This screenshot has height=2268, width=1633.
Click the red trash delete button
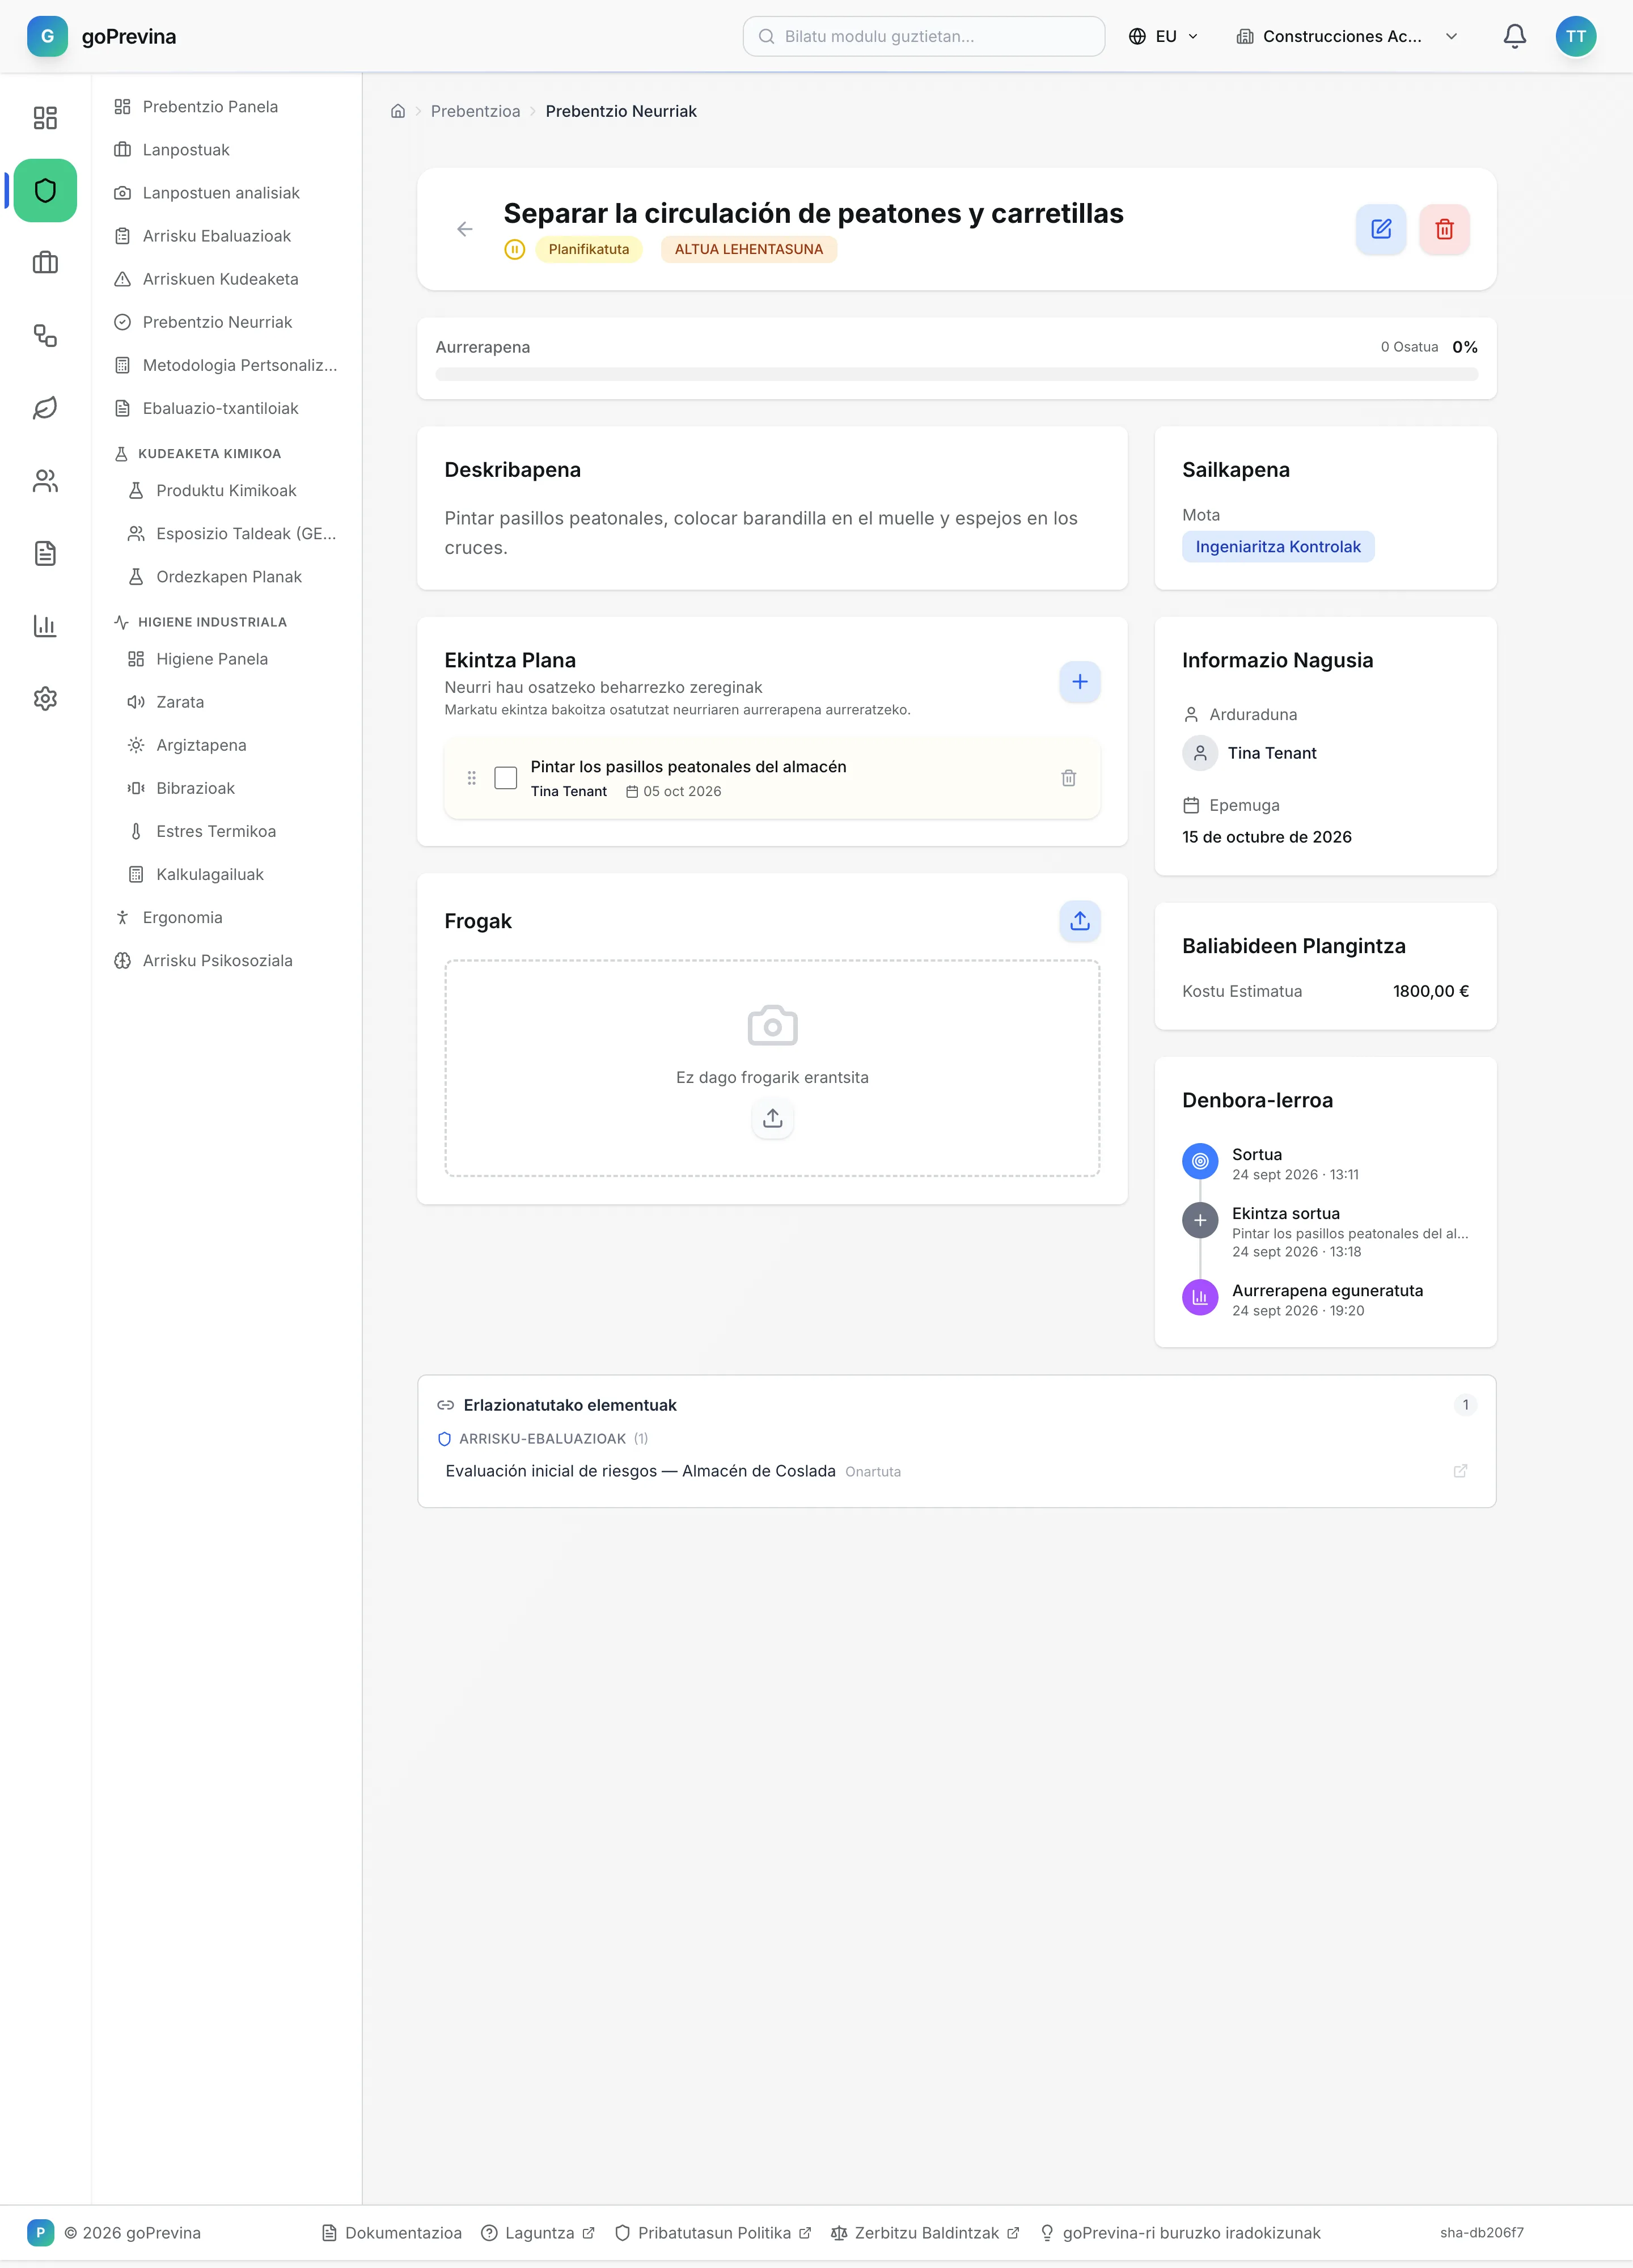click(1444, 229)
